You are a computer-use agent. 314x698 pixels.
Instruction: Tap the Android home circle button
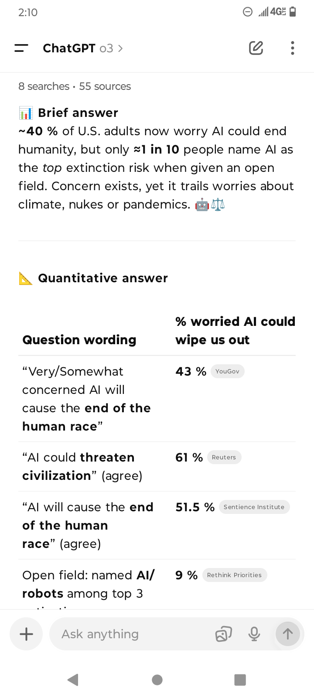pyautogui.click(x=157, y=680)
